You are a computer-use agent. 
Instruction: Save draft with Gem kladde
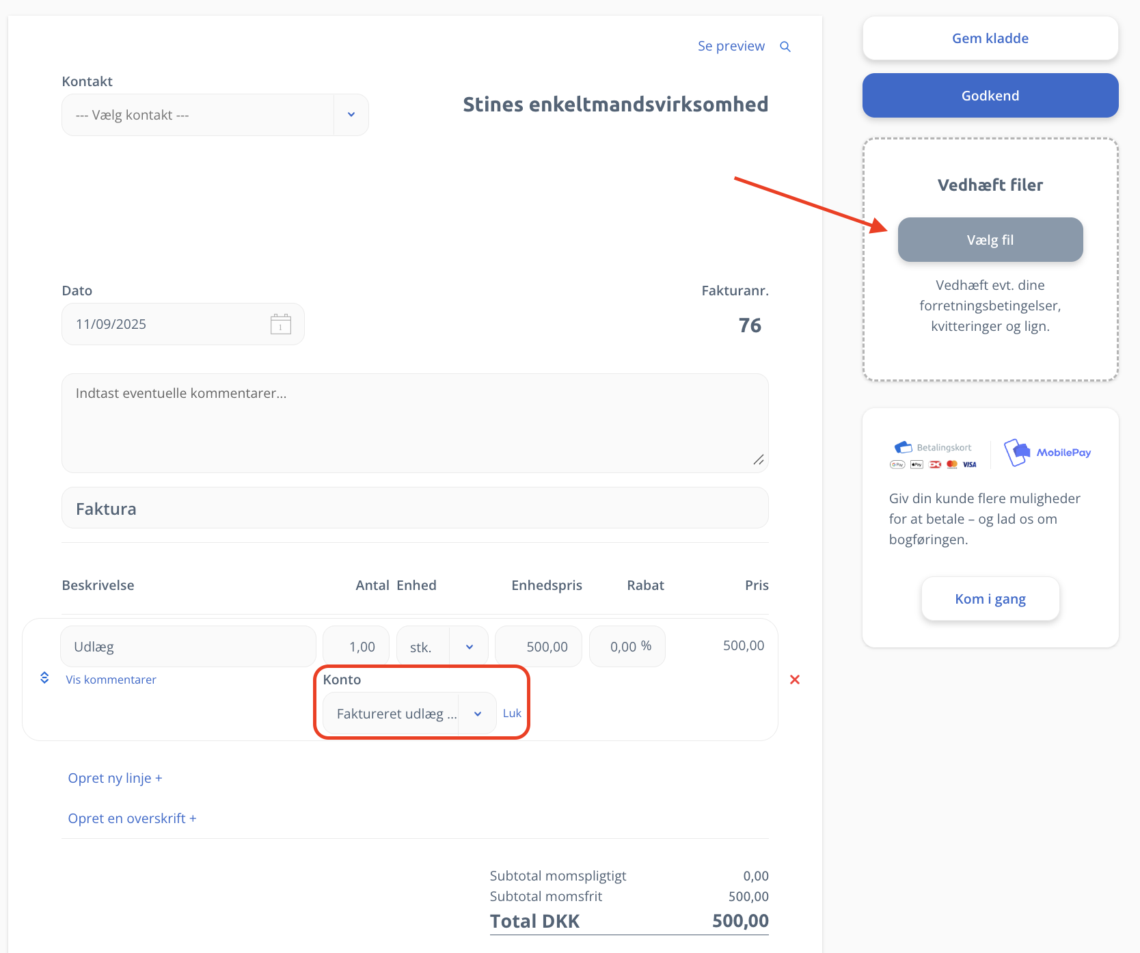point(990,38)
